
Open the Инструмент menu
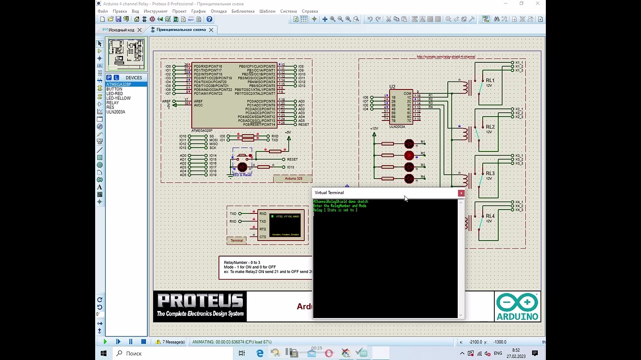point(155,11)
